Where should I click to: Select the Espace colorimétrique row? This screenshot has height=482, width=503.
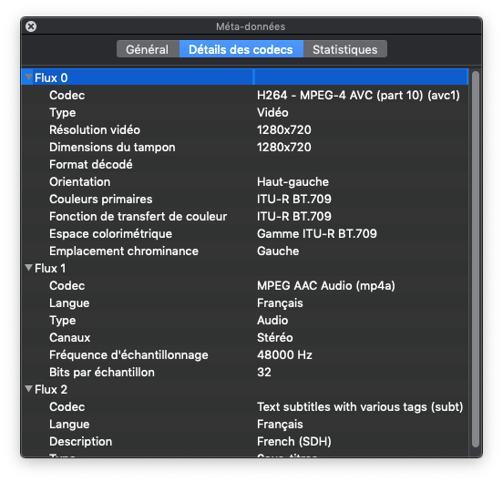point(245,234)
